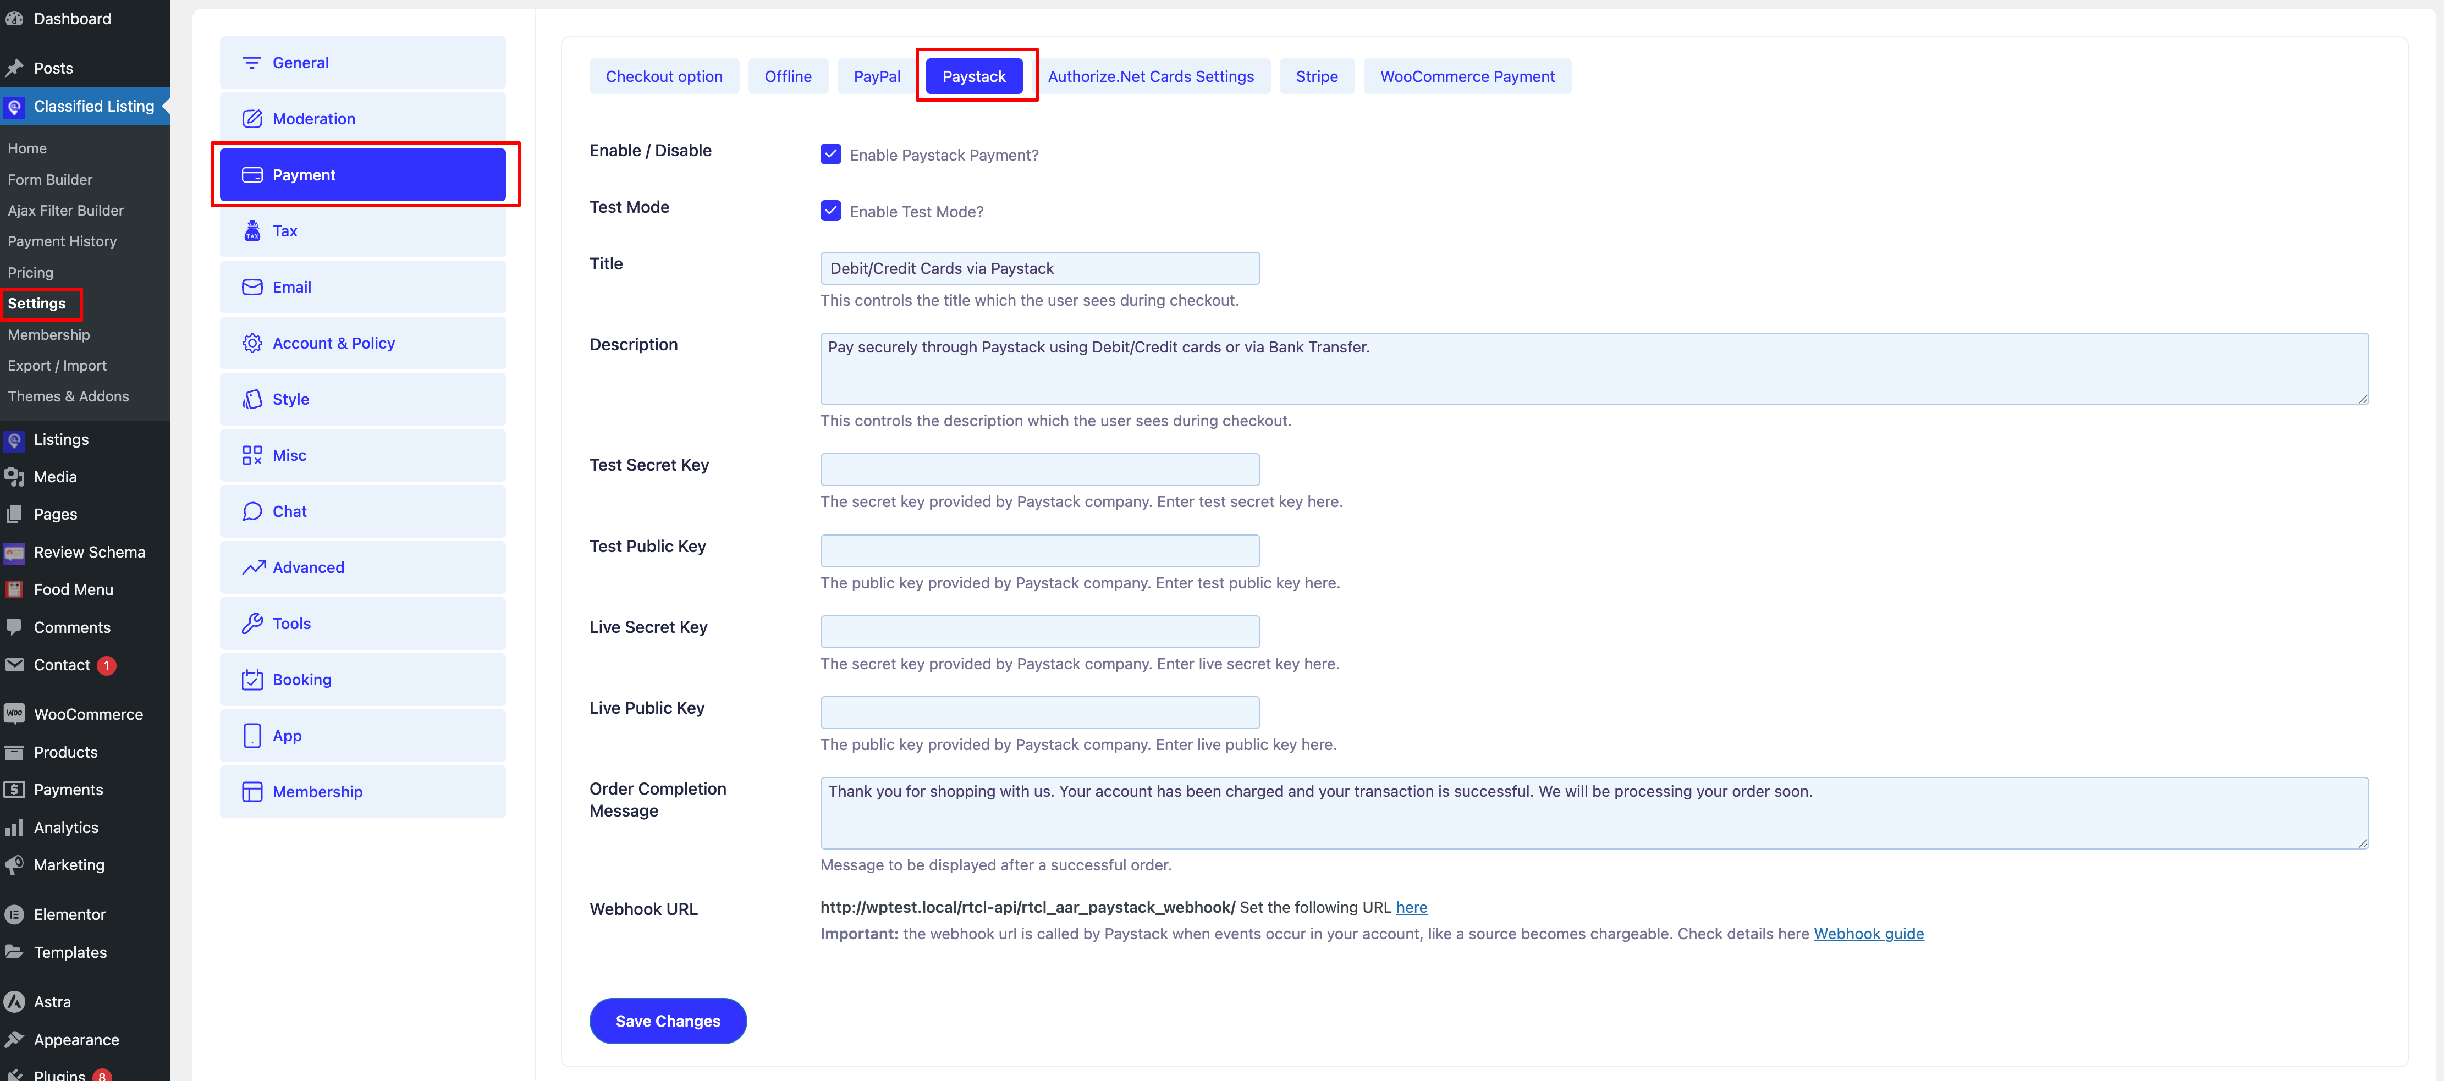Click the Test Public Key field
This screenshot has height=1081, width=2444.
click(1040, 550)
